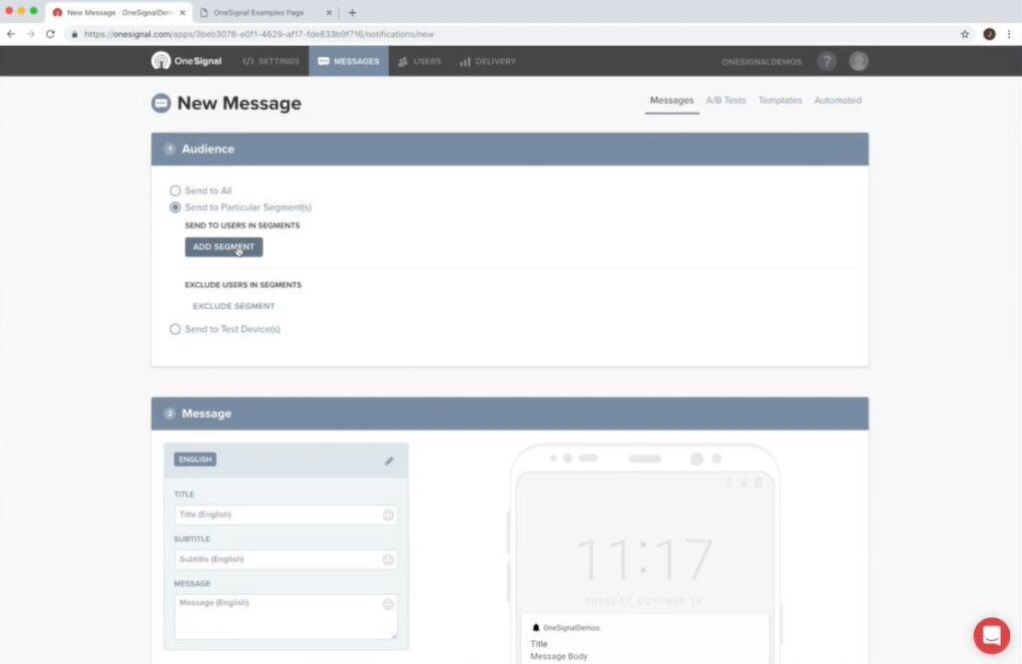This screenshot has height=664, width=1022.
Task: Open the ONESIGNALDEMOS app switcher
Action: point(761,62)
